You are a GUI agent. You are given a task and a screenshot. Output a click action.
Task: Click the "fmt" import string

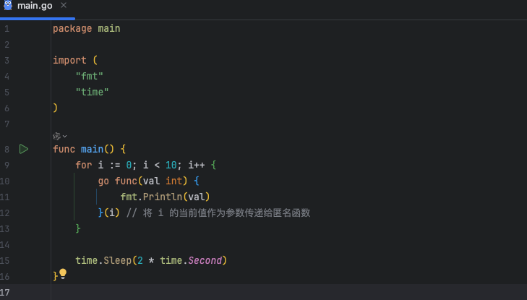90,76
